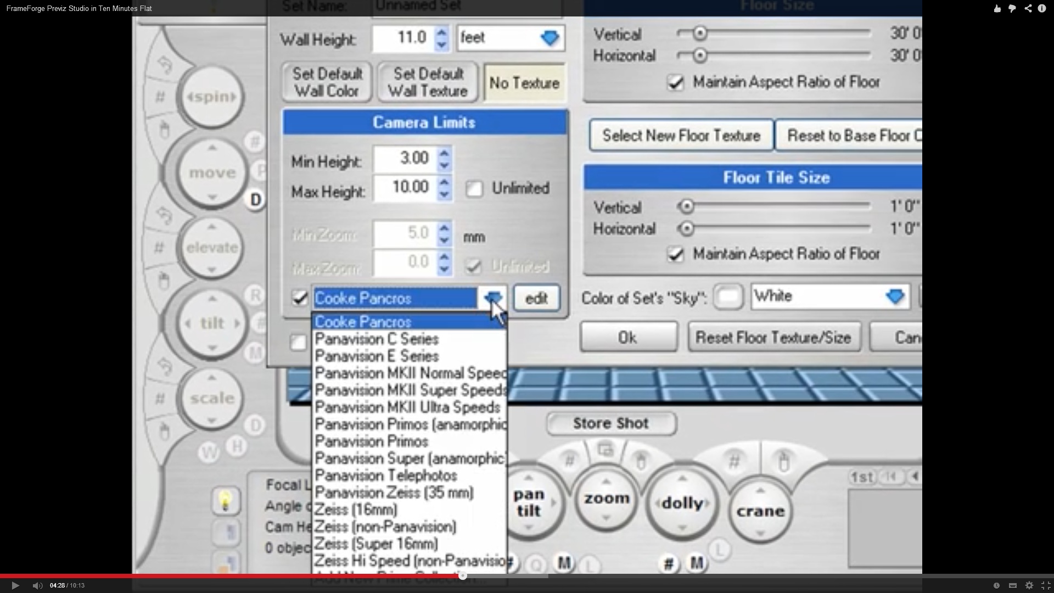The image size is (1054, 593).
Task: Click the spin control knob
Action: click(x=211, y=97)
